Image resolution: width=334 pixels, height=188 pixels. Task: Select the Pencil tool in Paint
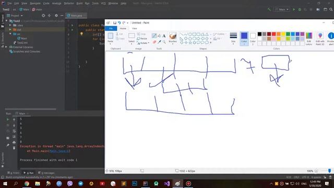tap(154, 36)
